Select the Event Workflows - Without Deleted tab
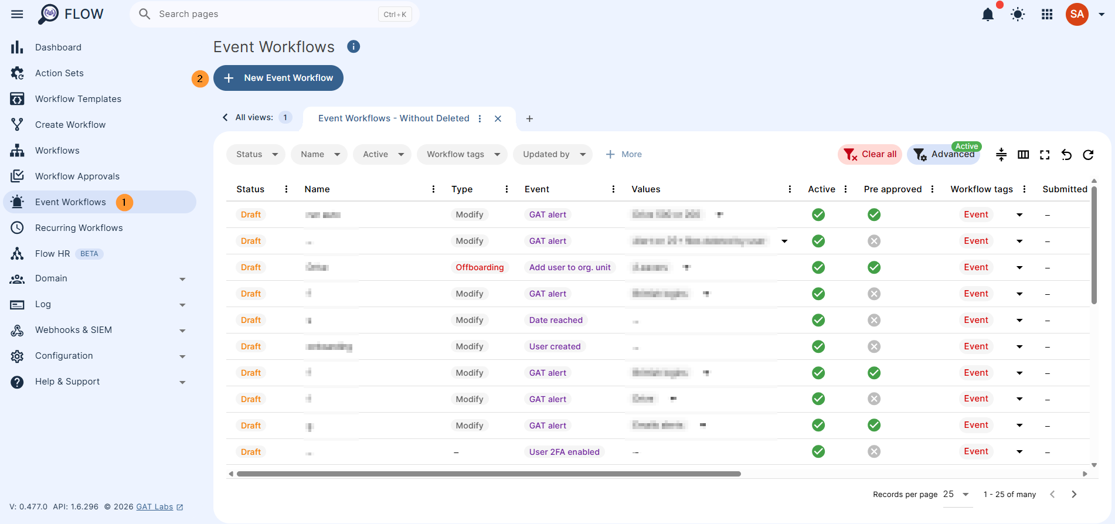The image size is (1115, 524). (393, 118)
